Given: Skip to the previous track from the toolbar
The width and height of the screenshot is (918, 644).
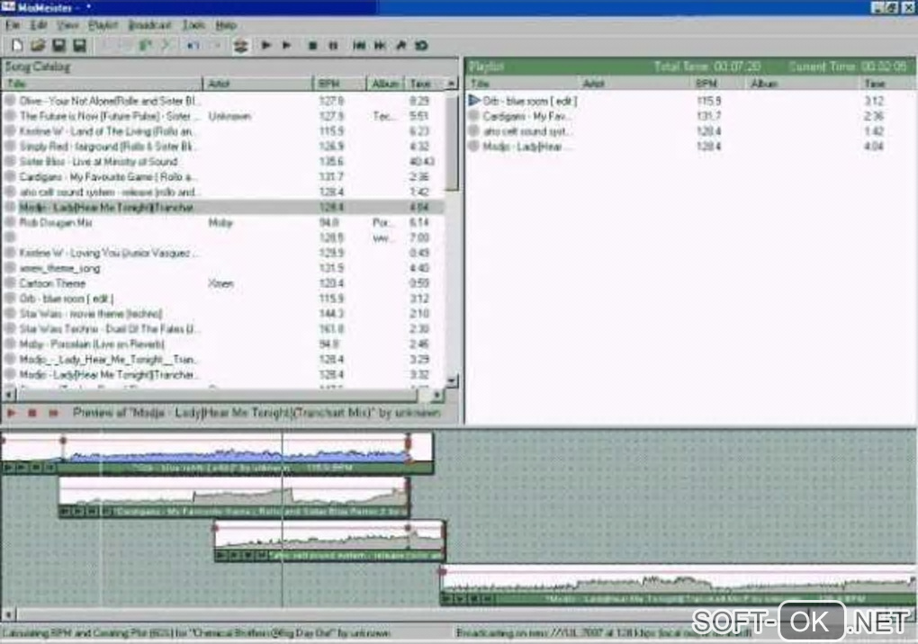Looking at the screenshot, I should (359, 46).
